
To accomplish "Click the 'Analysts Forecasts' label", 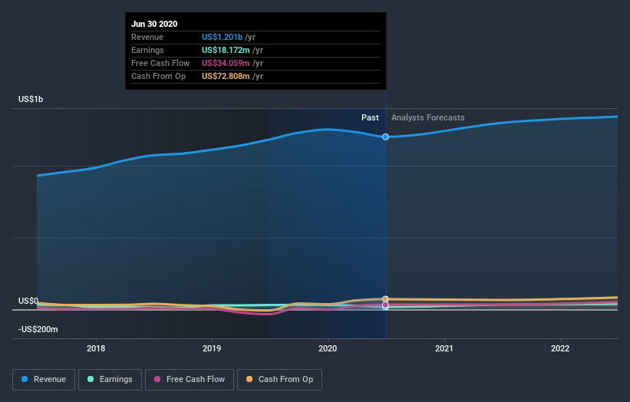I will (x=428, y=117).
